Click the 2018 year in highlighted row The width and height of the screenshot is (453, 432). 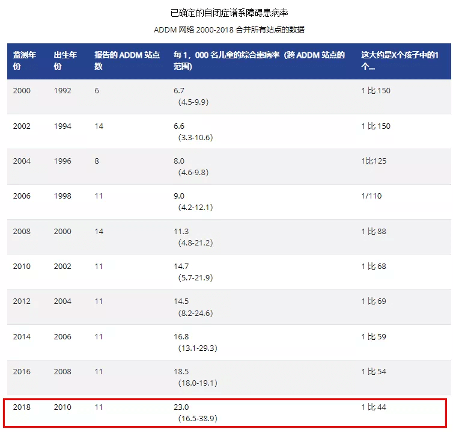click(22, 407)
